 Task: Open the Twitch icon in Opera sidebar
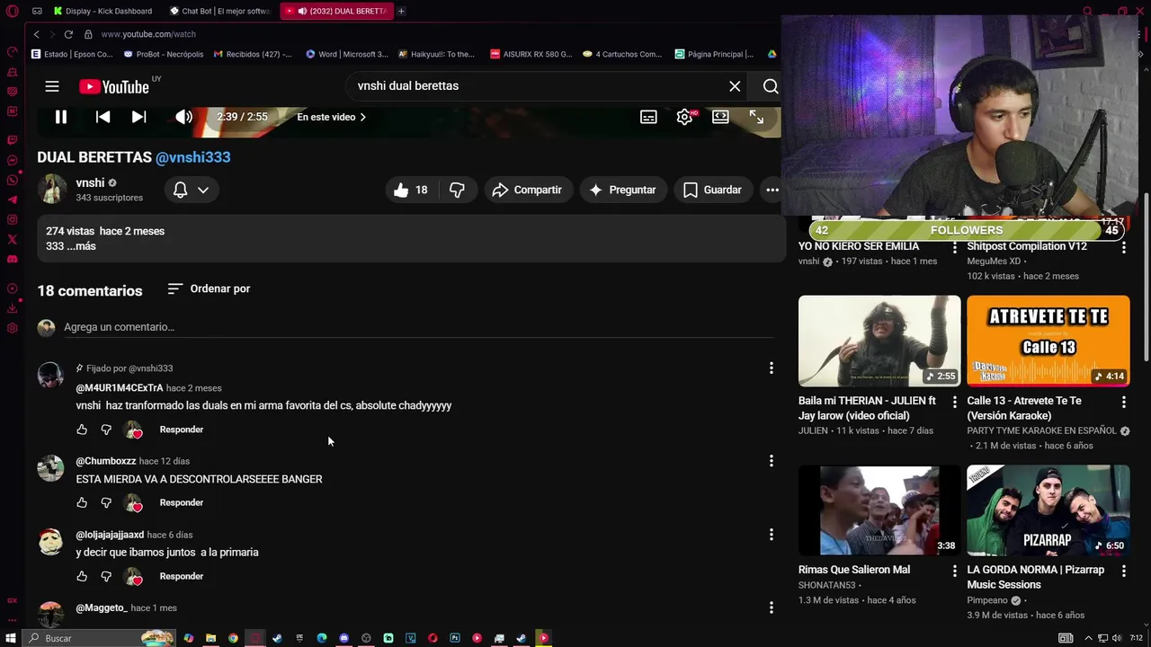tap(12, 140)
